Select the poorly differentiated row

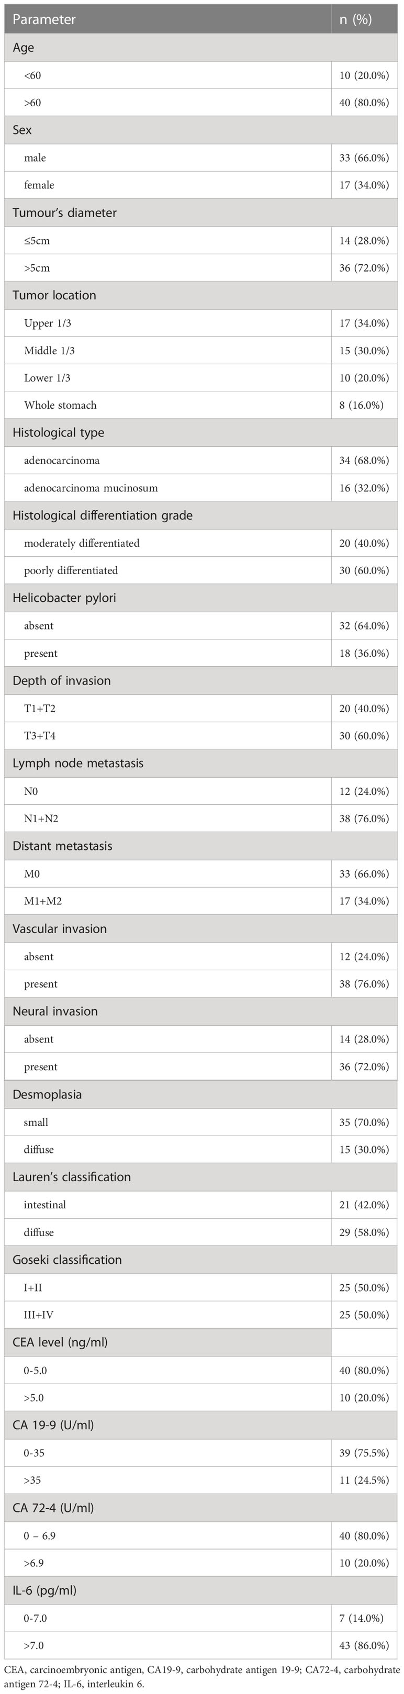(201, 570)
